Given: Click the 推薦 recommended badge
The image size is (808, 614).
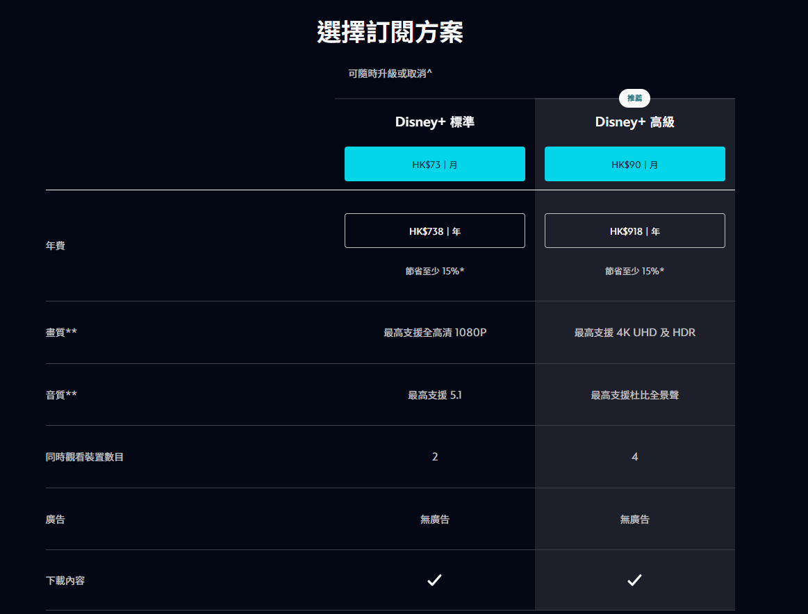Looking at the screenshot, I should (x=634, y=99).
